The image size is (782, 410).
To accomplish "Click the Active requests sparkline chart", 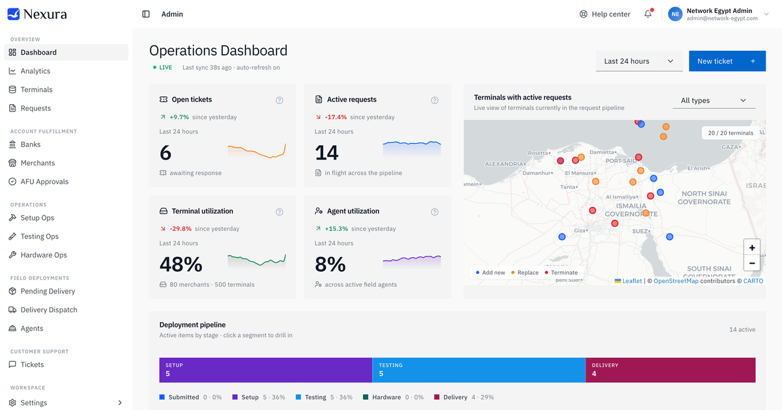I will click(412, 149).
